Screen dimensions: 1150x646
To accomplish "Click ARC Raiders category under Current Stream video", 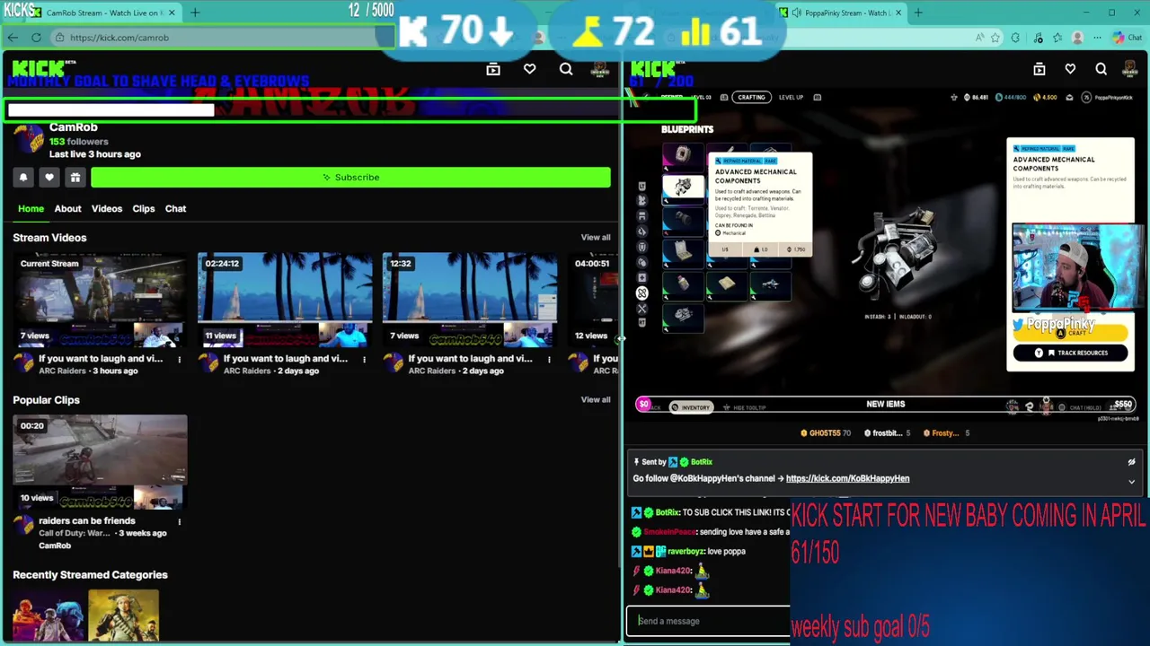I will (x=62, y=371).
